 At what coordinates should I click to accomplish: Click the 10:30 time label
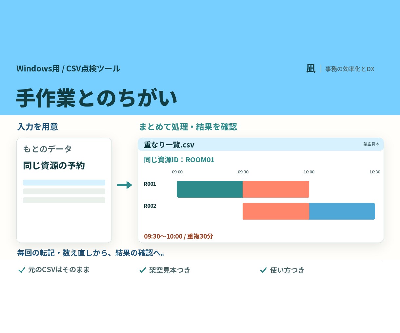tap(375, 172)
